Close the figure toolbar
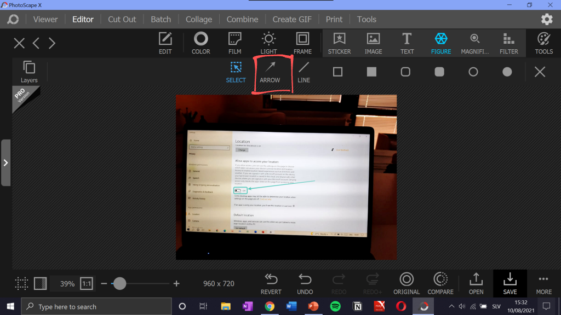The height and width of the screenshot is (315, 561). [540, 72]
